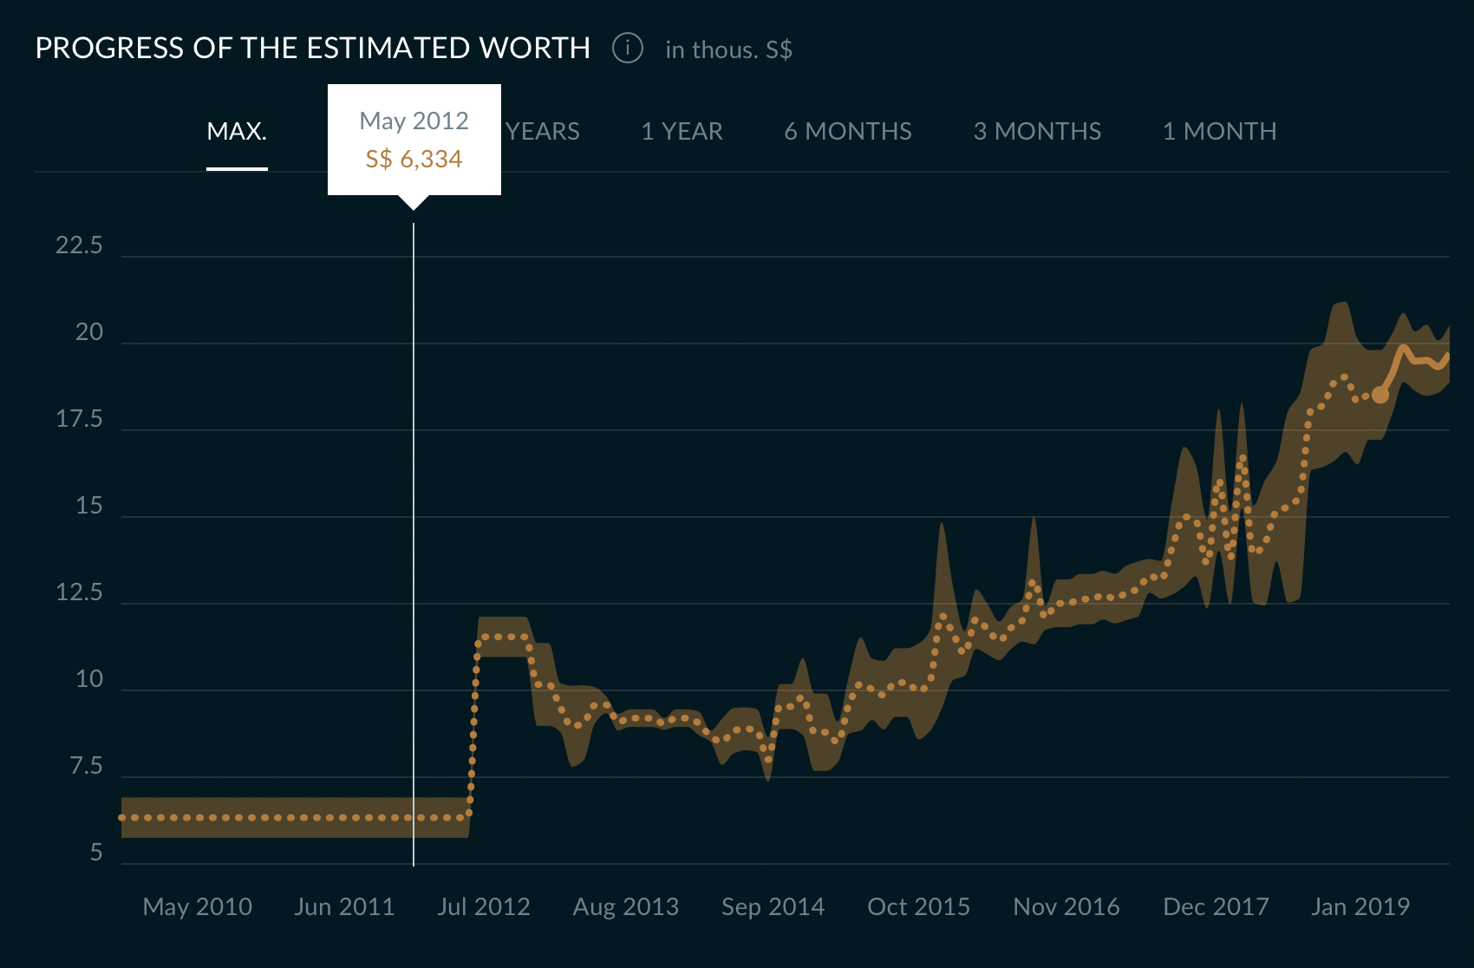This screenshot has width=1474, height=968.
Task: Click the 'in thous. S$' unit label
Action: (728, 49)
